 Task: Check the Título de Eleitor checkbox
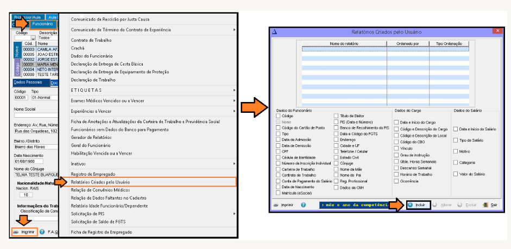(x=336, y=116)
